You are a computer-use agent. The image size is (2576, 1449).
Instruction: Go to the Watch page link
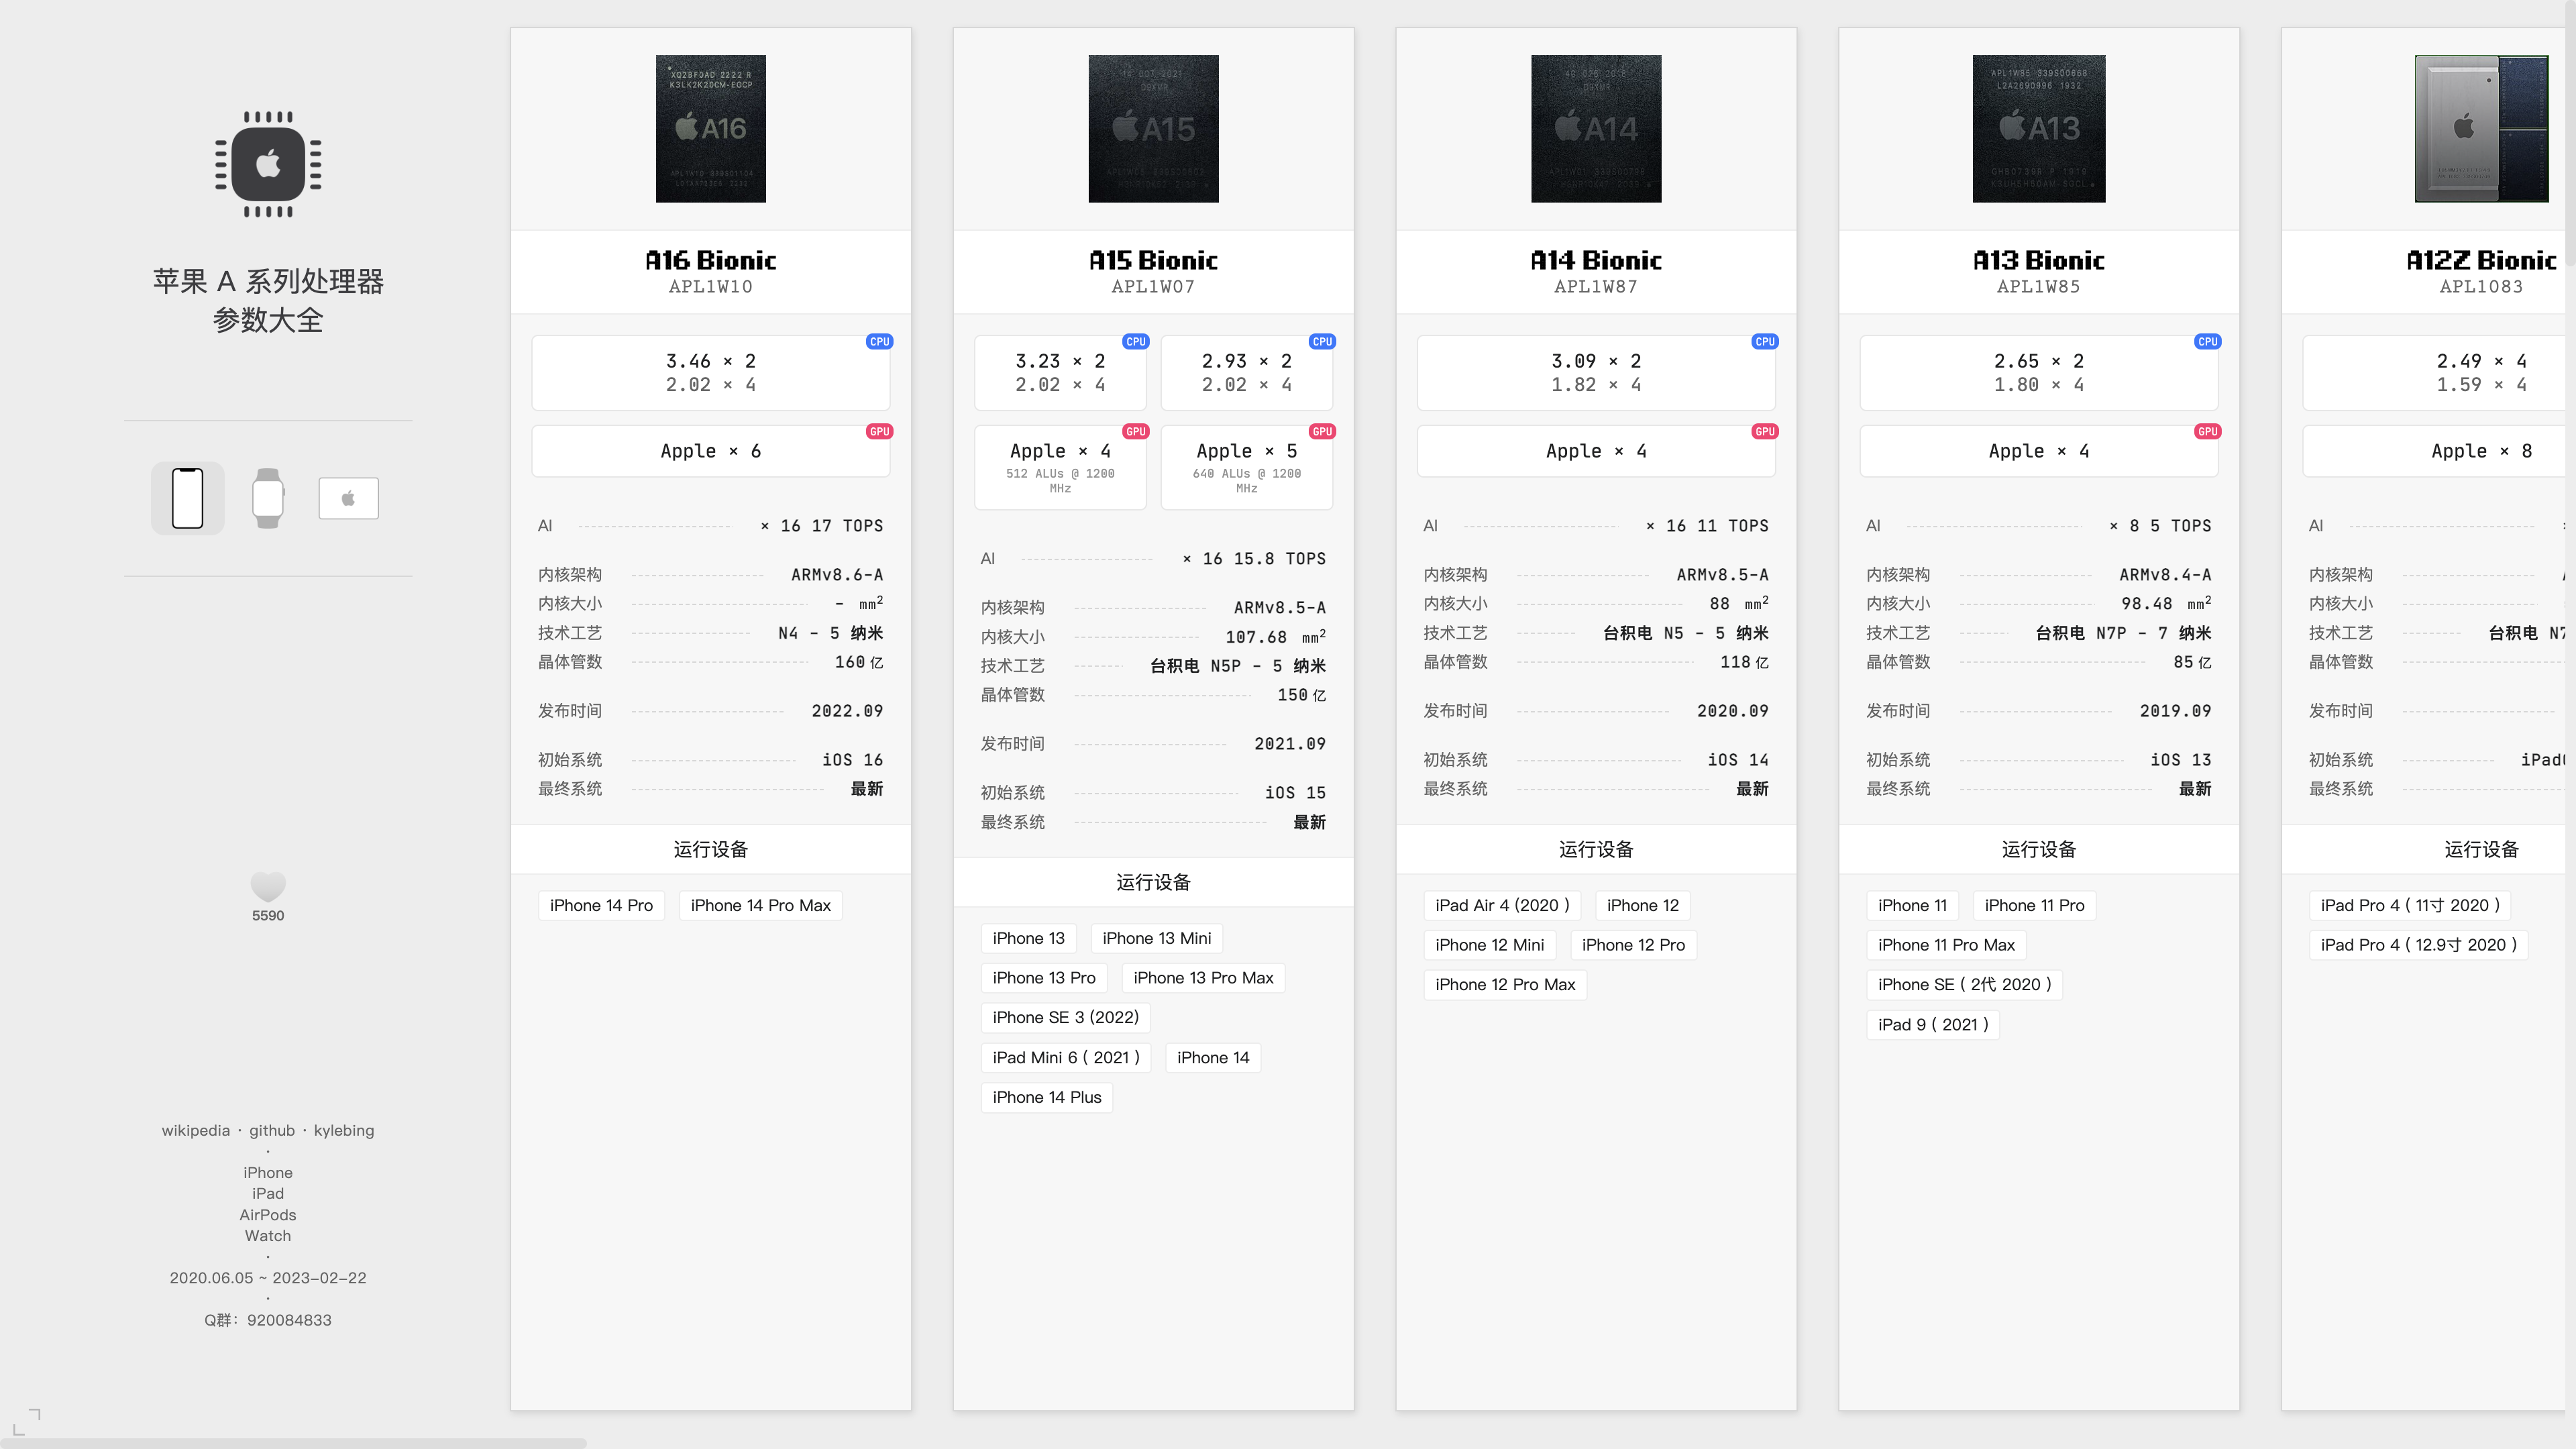coord(267,1236)
